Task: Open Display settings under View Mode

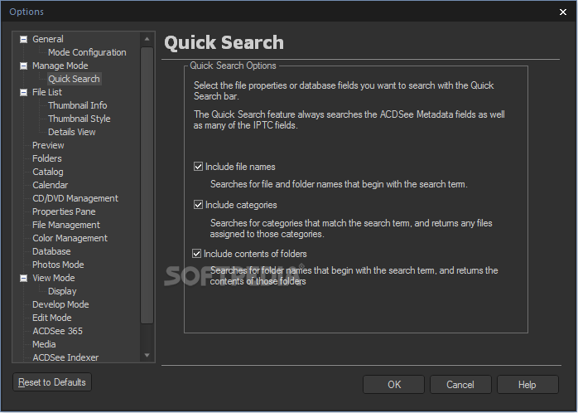Action: point(62,292)
